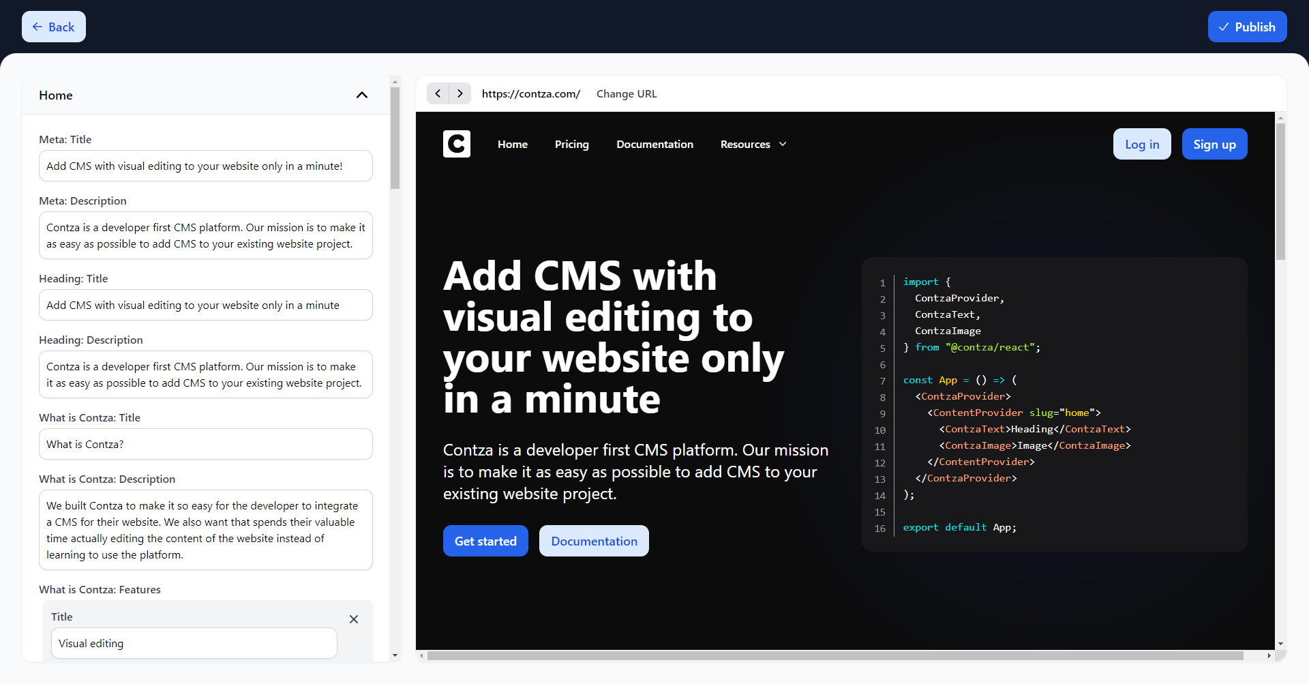Image resolution: width=1309 pixels, height=684 pixels.
Task: Remove the Visual editing feature item
Action: tap(354, 619)
